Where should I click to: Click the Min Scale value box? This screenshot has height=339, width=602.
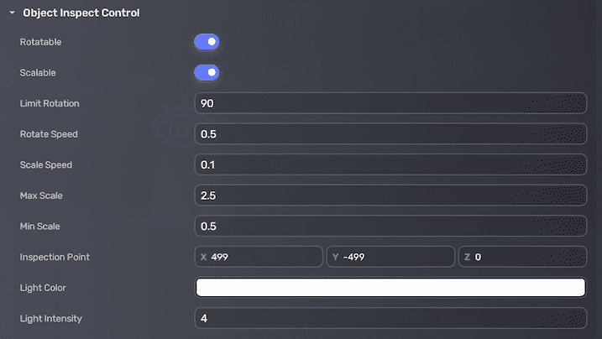(390, 227)
